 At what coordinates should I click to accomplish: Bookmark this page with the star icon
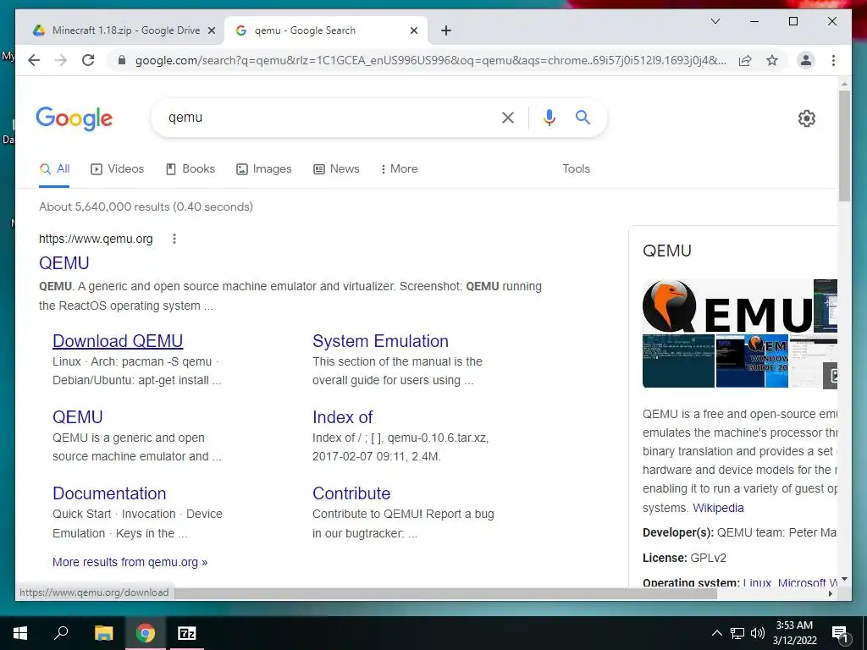[x=772, y=60]
